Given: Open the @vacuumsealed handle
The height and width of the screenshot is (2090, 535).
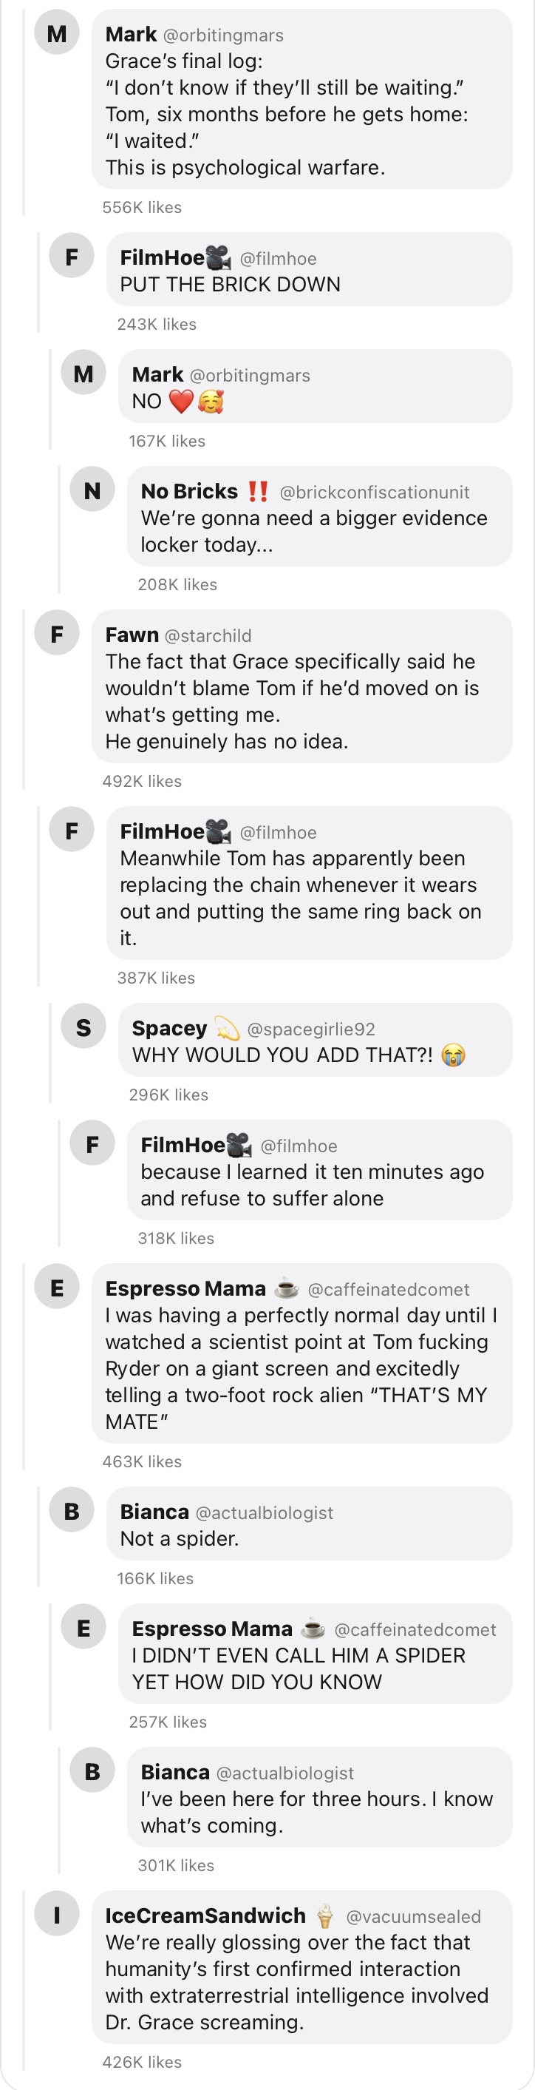Looking at the screenshot, I should (x=413, y=1917).
